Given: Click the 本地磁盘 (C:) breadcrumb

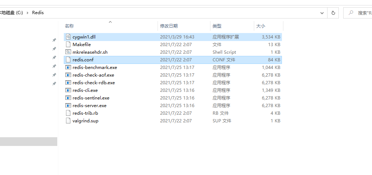Looking at the screenshot, I should click(x=11, y=13).
